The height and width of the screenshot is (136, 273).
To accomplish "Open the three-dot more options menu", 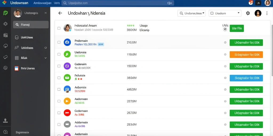I will click(x=267, y=13).
